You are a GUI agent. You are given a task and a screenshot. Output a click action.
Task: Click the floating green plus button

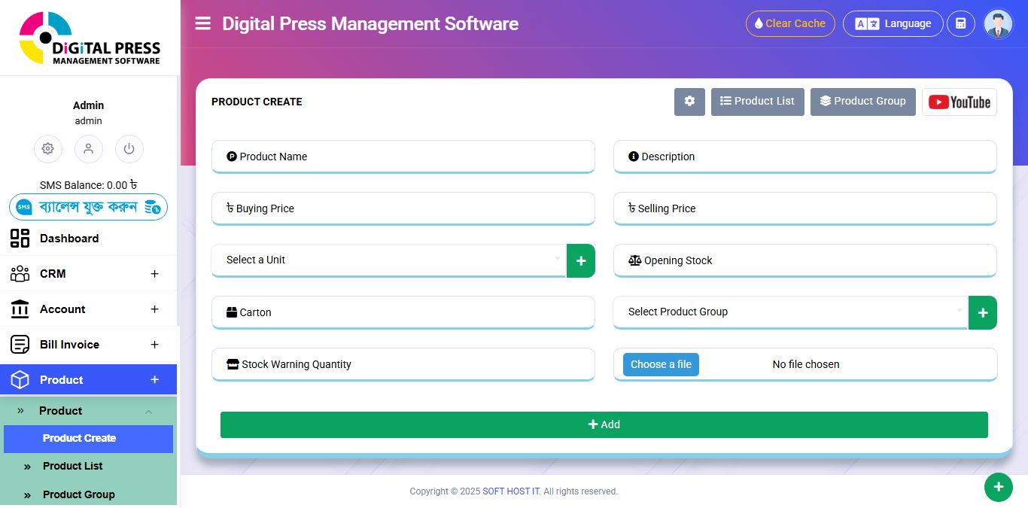pos(999,487)
